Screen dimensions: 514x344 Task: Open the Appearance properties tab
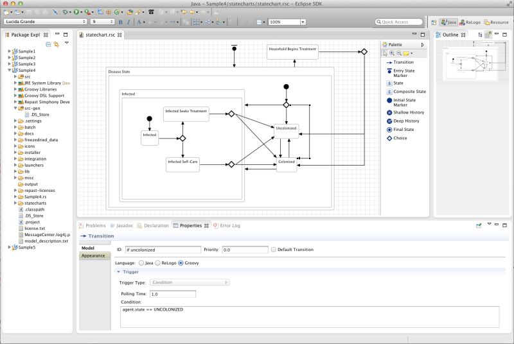click(x=94, y=255)
